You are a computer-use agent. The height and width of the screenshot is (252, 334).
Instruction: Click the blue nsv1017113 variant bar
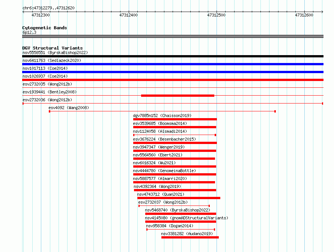[x=173, y=72]
